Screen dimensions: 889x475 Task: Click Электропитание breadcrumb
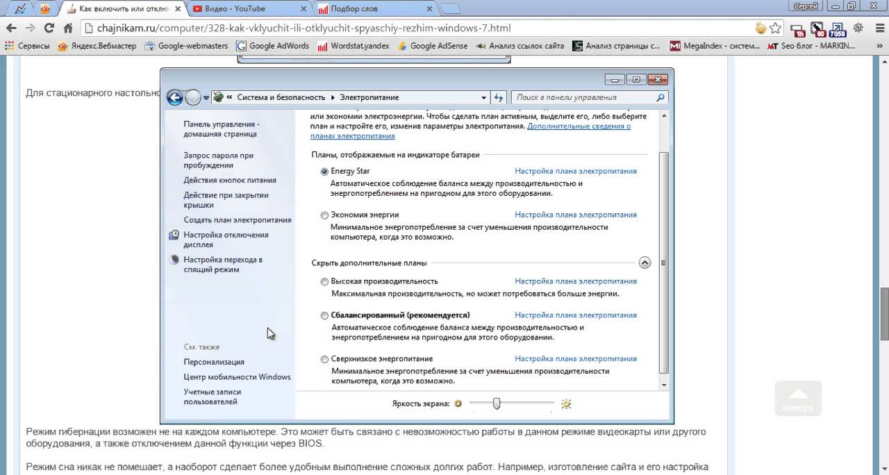[x=369, y=97]
